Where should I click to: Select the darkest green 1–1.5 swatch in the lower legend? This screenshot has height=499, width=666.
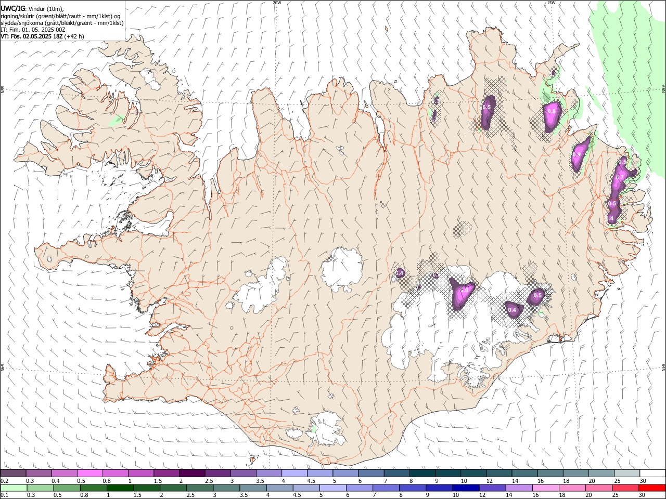[x=120, y=488]
